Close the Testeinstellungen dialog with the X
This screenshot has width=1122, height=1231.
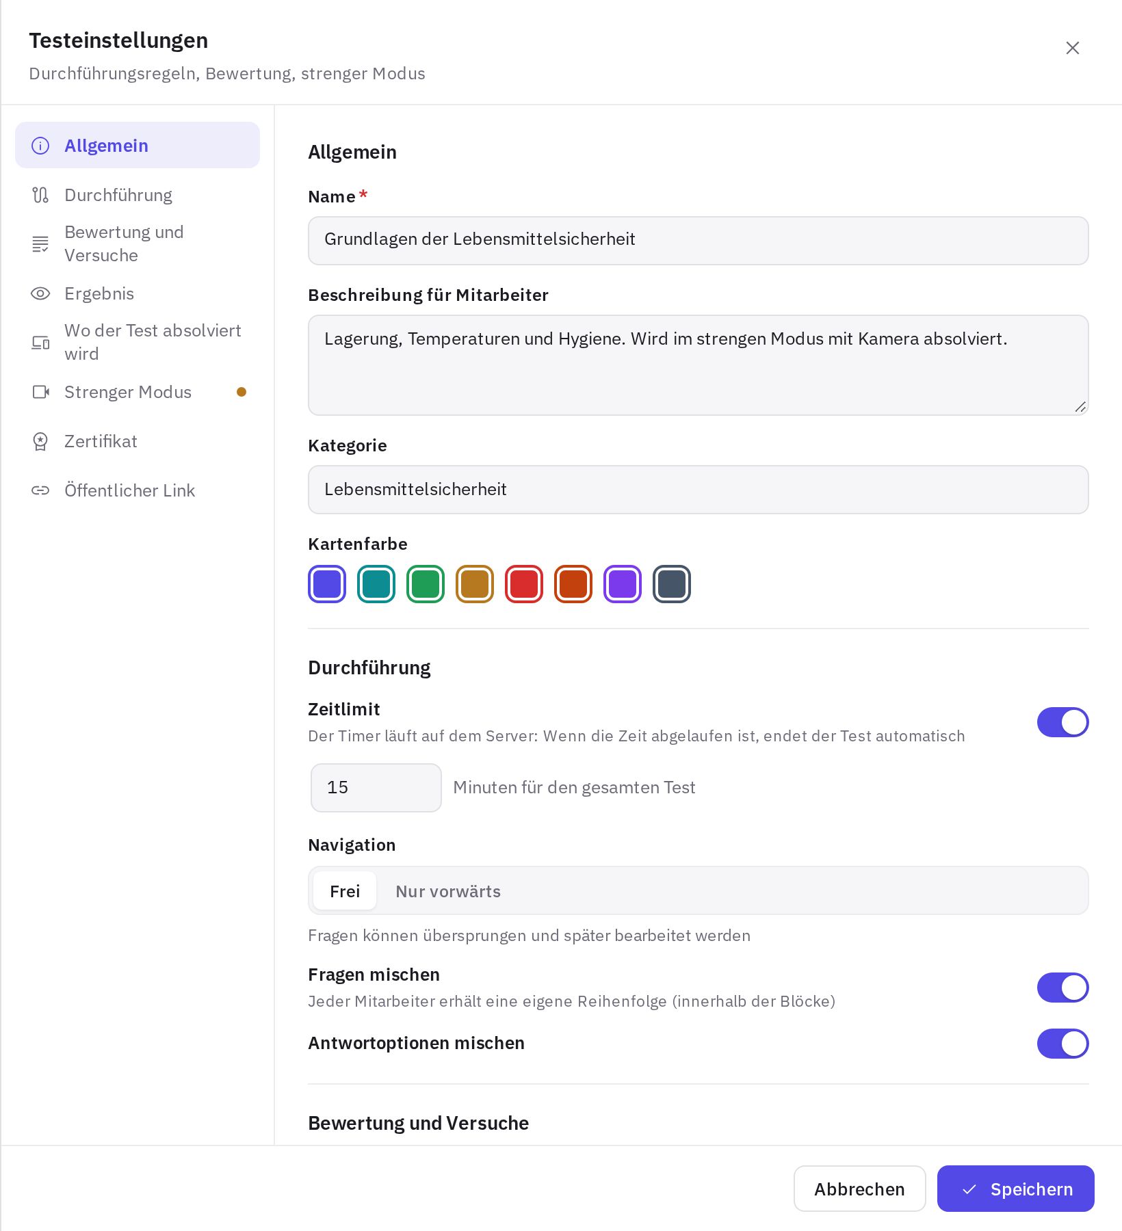(1073, 48)
